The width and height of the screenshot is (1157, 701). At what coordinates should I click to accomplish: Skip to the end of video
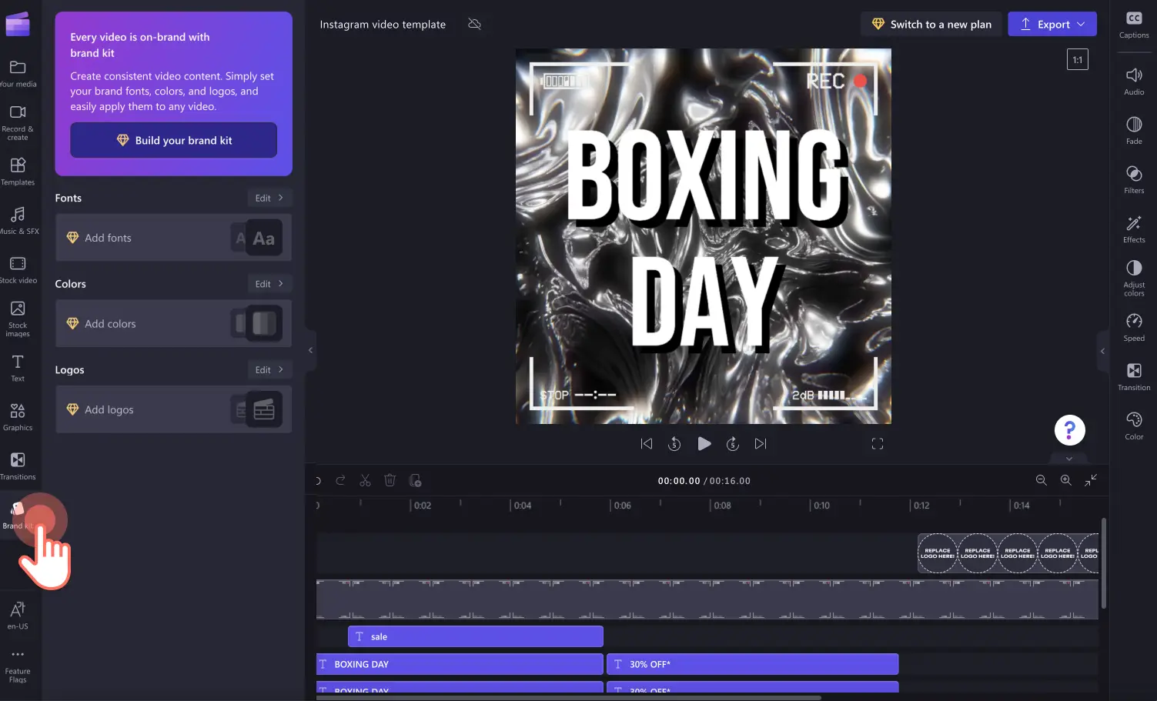(761, 444)
